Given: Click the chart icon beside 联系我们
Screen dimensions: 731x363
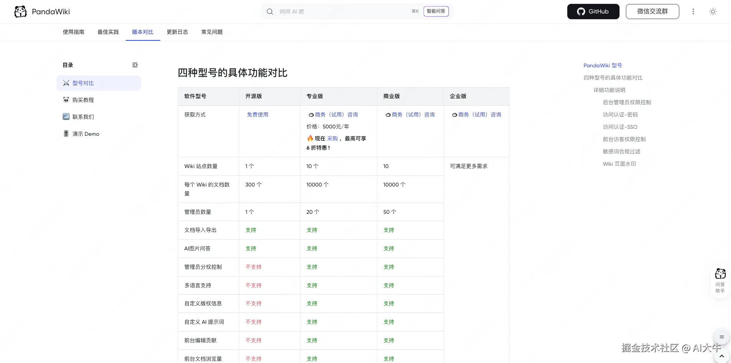Looking at the screenshot, I should point(66,117).
